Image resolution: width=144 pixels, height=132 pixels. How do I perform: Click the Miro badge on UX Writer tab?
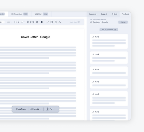pyautogui.click(x=45, y=14)
